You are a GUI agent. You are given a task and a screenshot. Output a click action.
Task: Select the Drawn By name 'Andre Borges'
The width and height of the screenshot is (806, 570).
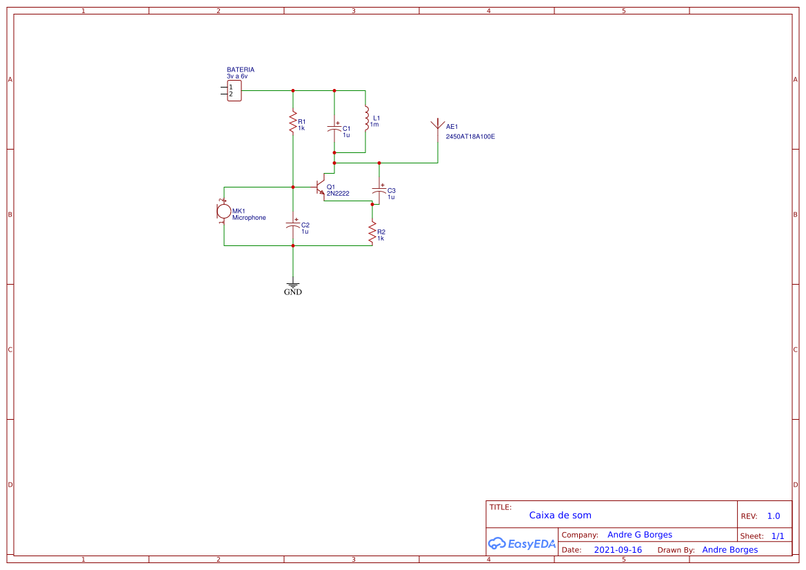(x=729, y=550)
